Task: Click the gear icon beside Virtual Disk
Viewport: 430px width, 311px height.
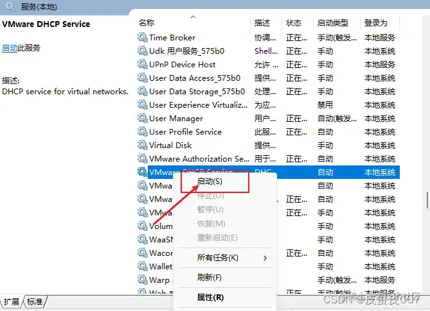Action: 142,145
